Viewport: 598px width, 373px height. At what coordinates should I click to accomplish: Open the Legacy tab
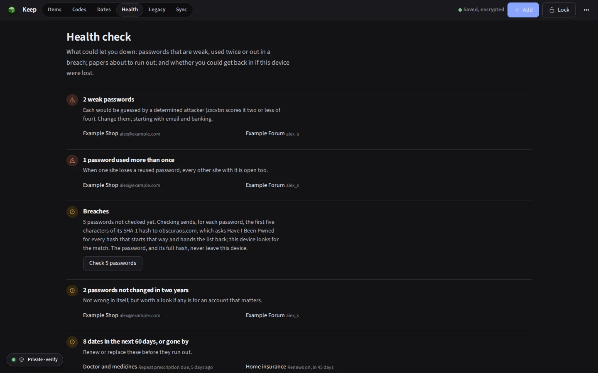point(157,10)
